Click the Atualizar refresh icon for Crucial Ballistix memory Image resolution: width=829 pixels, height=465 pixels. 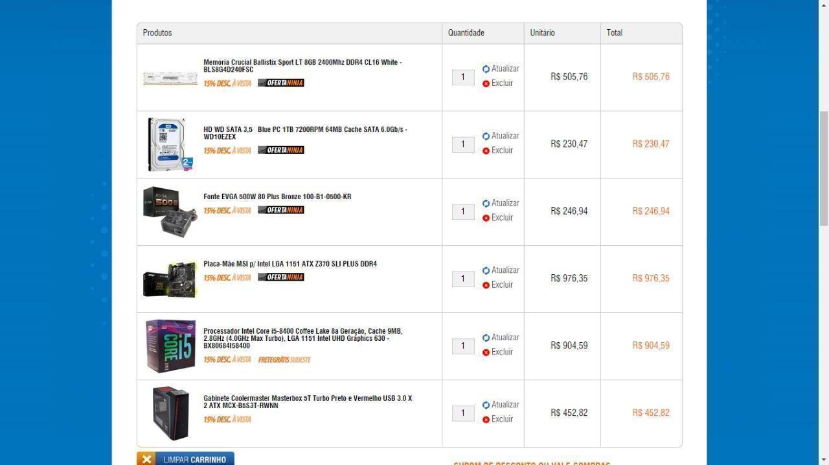486,69
